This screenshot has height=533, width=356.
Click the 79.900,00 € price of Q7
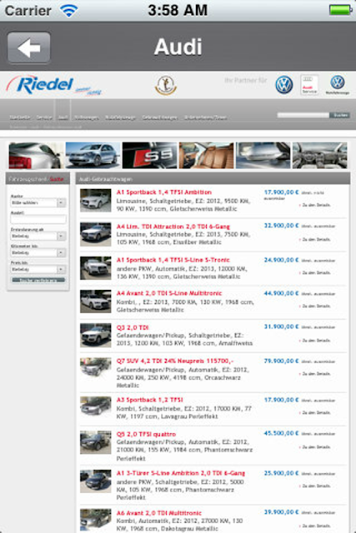tap(281, 361)
